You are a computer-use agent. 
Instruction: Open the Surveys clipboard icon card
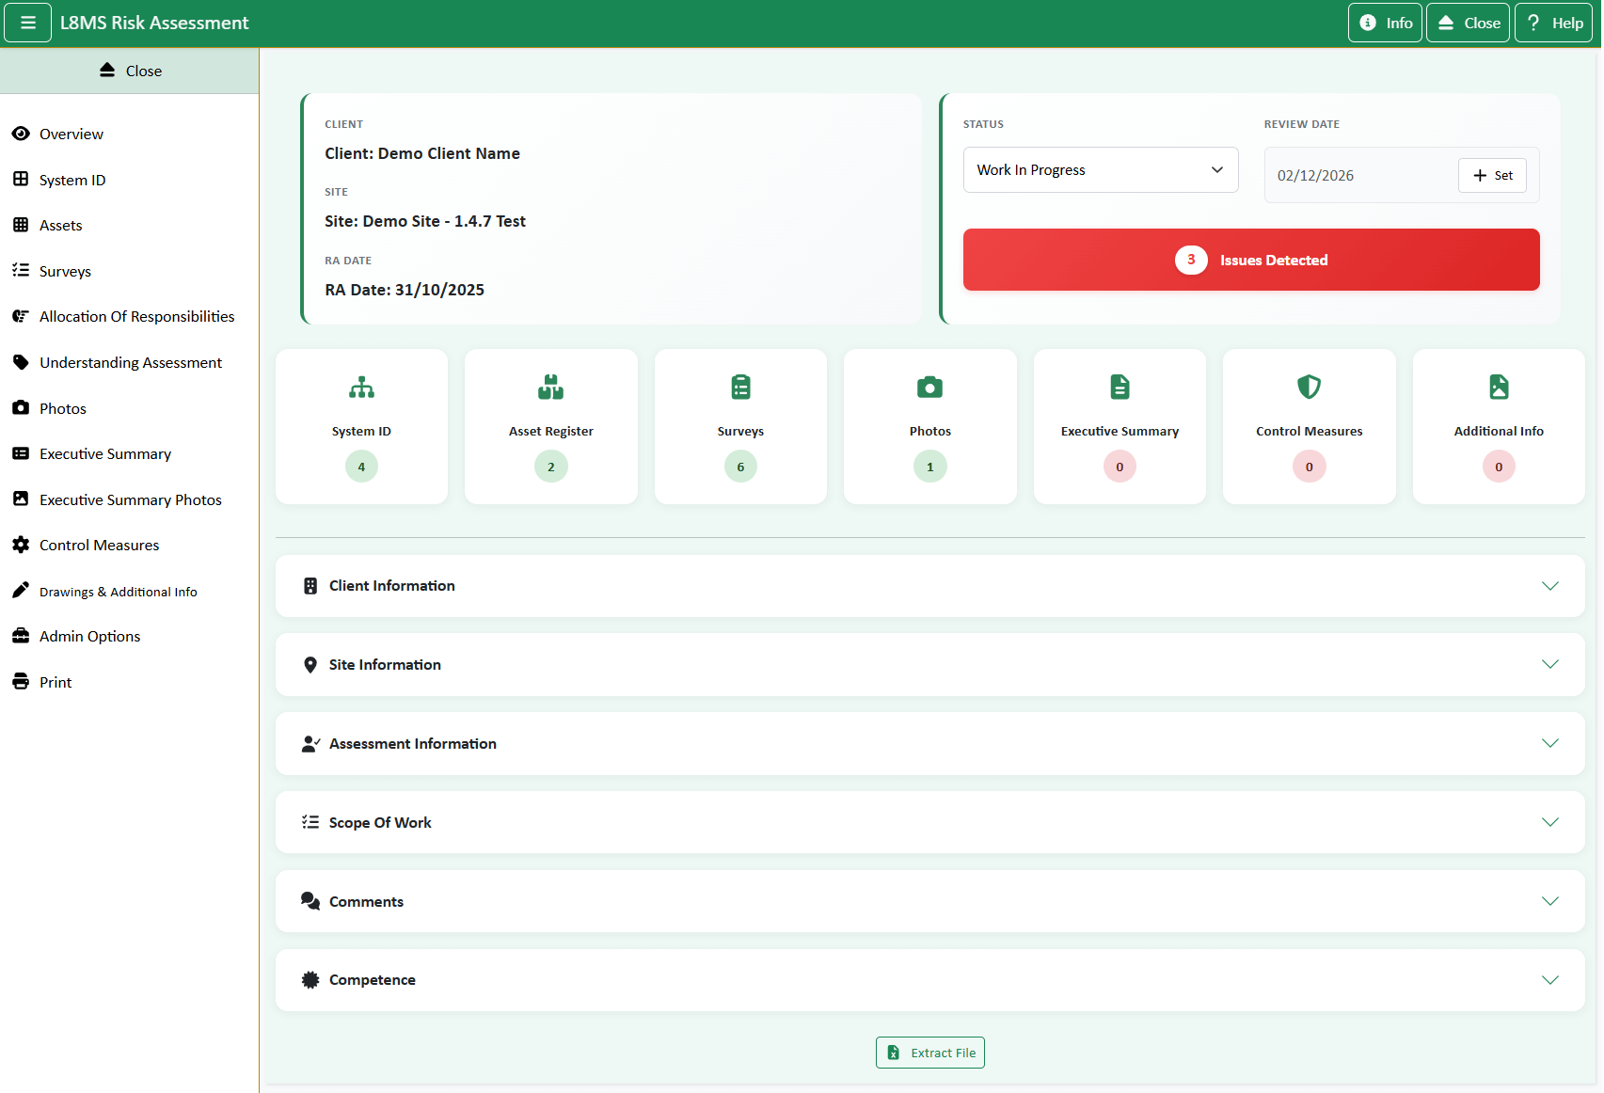(740, 426)
